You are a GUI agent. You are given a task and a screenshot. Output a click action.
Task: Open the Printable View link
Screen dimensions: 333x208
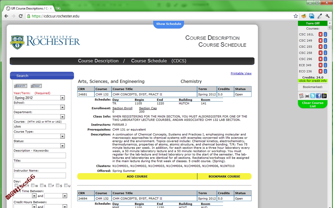(241, 73)
